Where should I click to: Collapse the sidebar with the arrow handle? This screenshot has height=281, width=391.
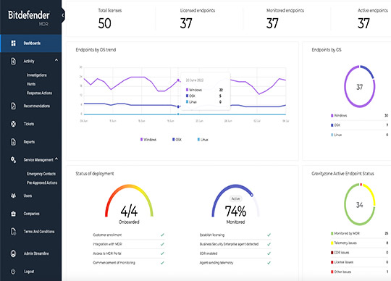coord(62,15)
